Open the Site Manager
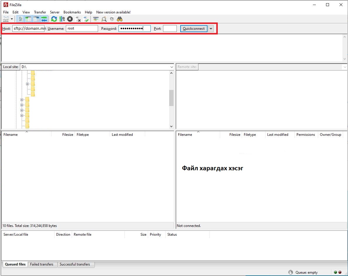348x276 pixels. [x=6, y=19]
